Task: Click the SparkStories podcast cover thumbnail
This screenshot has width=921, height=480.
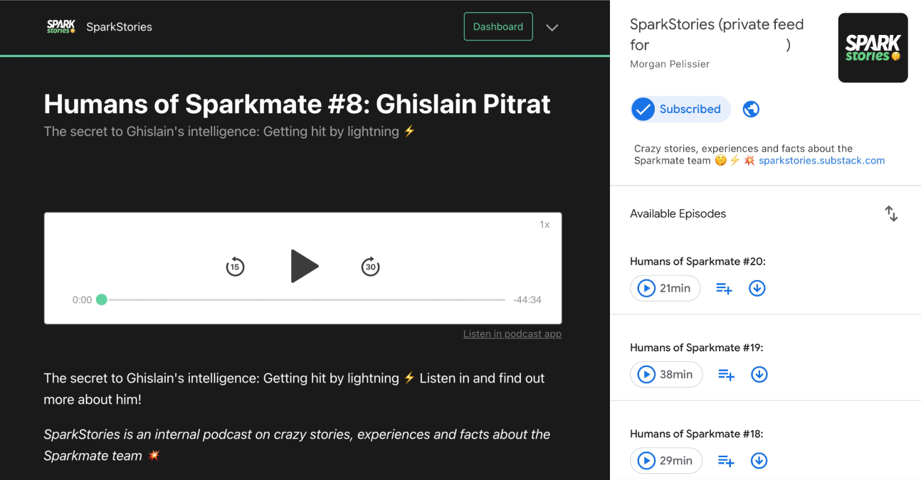Action: pyautogui.click(x=873, y=48)
